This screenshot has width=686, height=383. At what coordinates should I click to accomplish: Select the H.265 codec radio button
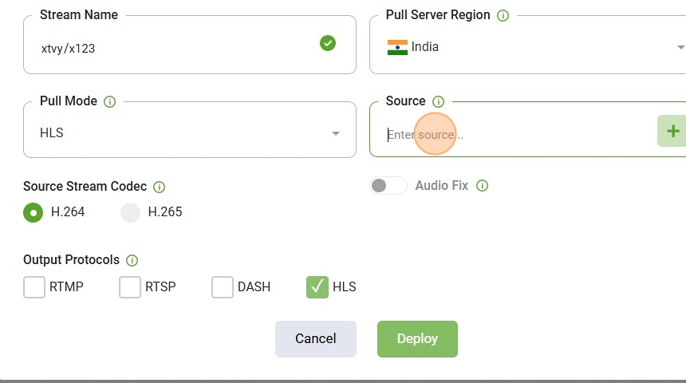pos(130,213)
